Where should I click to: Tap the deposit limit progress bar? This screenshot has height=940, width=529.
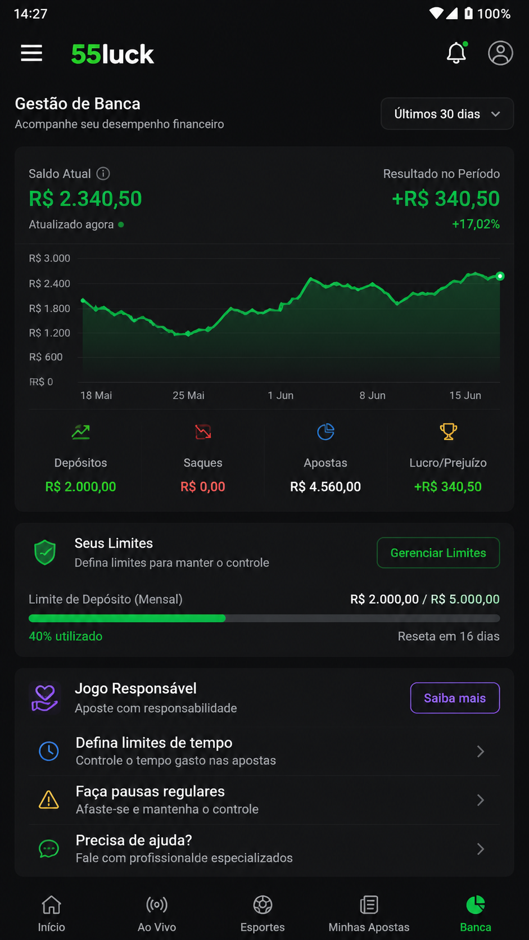pyautogui.click(x=264, y=618)
